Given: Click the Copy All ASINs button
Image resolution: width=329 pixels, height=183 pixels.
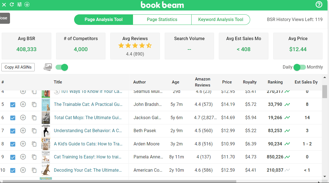Looking at the screenshot, I should point(18,67).
